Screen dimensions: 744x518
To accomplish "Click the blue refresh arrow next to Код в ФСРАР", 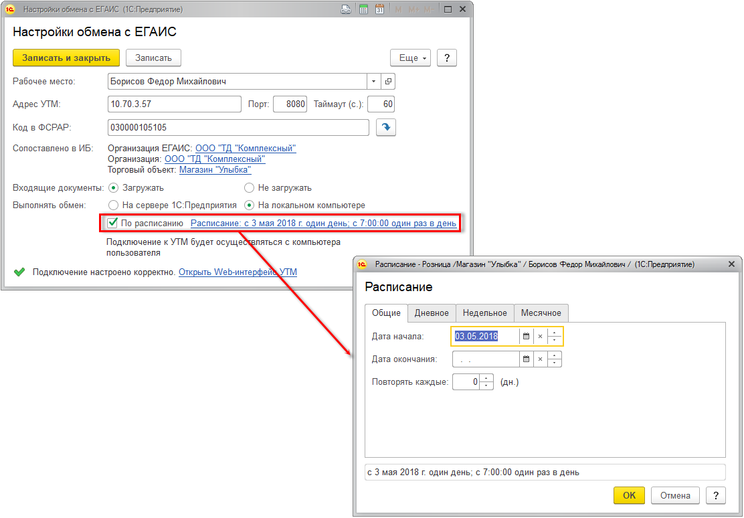I will tap(386, 127).
